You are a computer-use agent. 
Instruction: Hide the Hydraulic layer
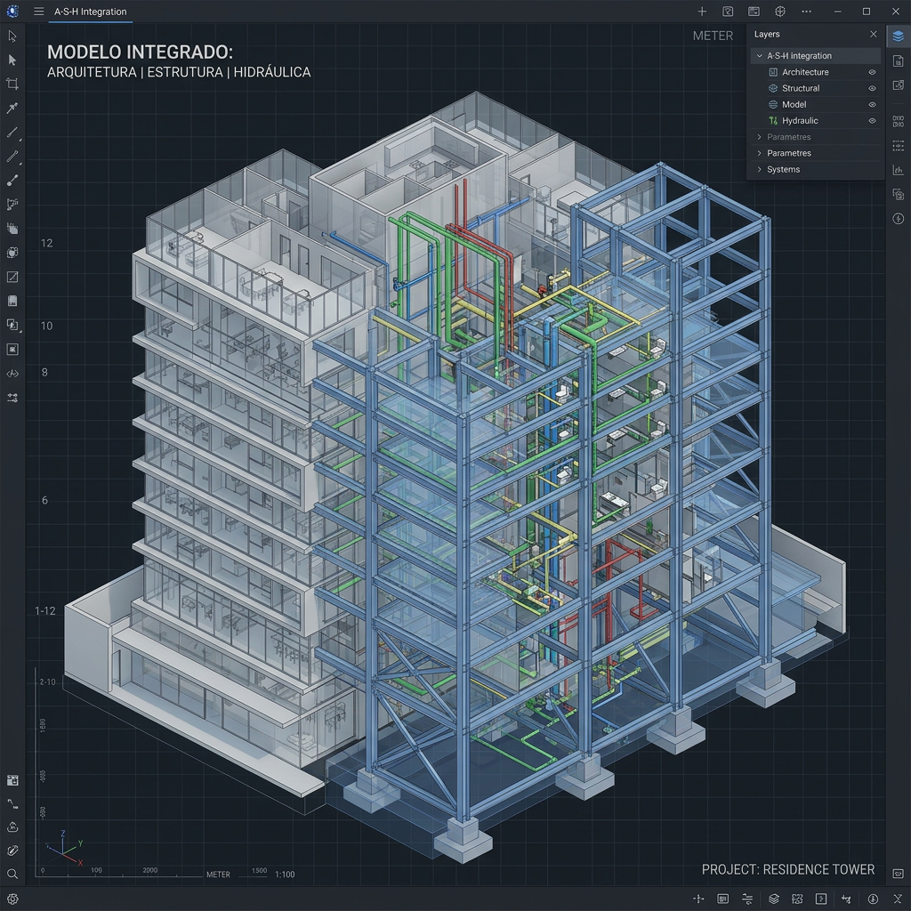872,121
